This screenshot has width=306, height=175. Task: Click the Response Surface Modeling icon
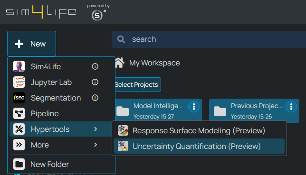(123, 130)
